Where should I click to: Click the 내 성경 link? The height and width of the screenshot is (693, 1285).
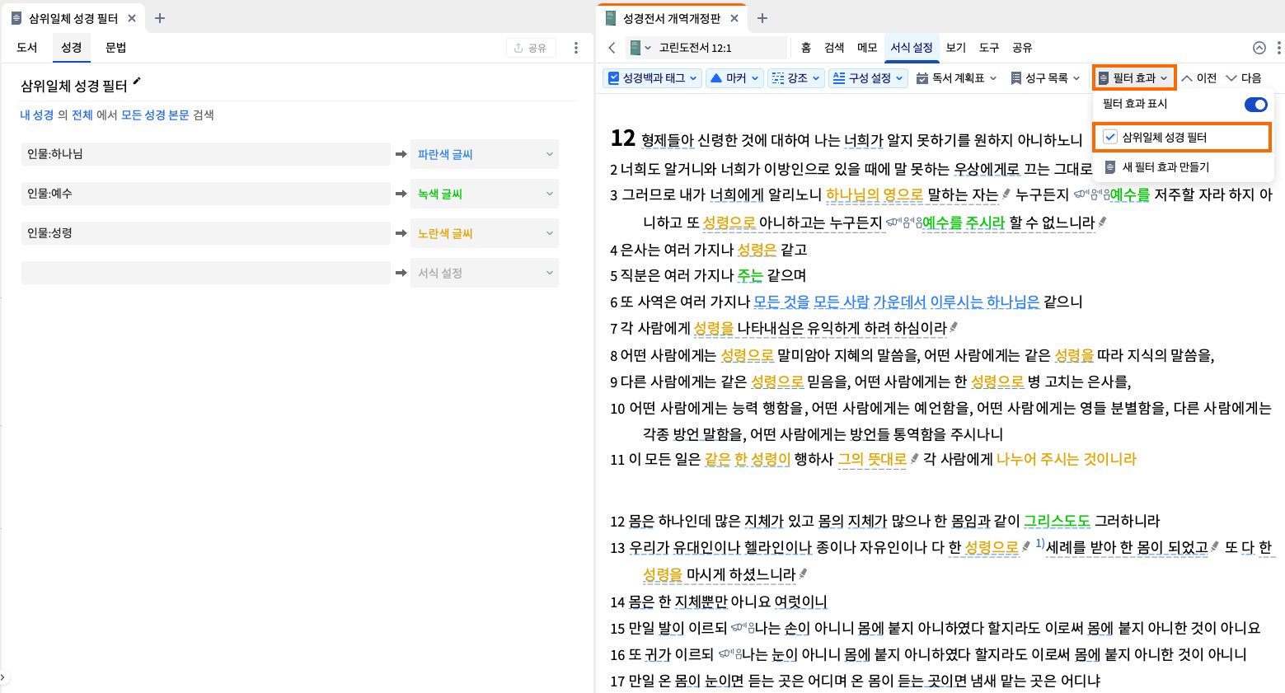pos(37,115)
